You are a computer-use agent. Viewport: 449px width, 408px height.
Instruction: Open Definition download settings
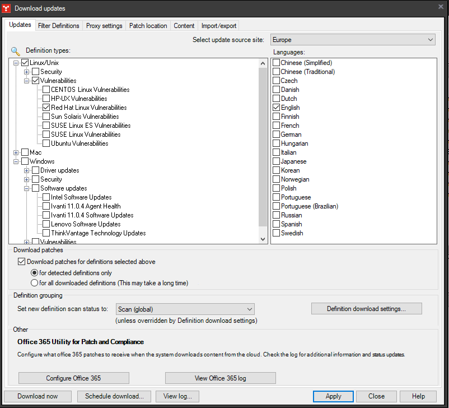(x=366, y=308)
